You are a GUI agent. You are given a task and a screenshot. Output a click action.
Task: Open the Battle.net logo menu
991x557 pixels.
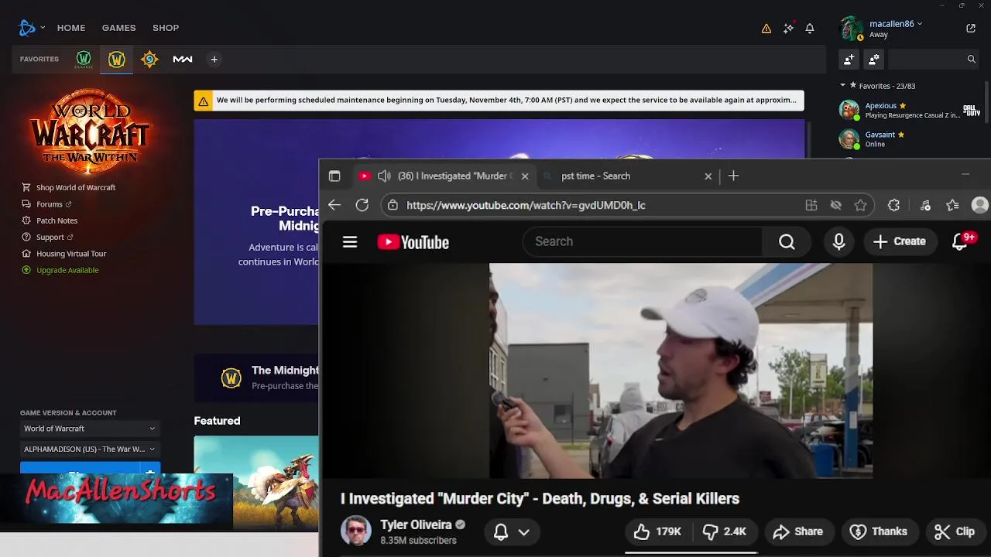27,28
